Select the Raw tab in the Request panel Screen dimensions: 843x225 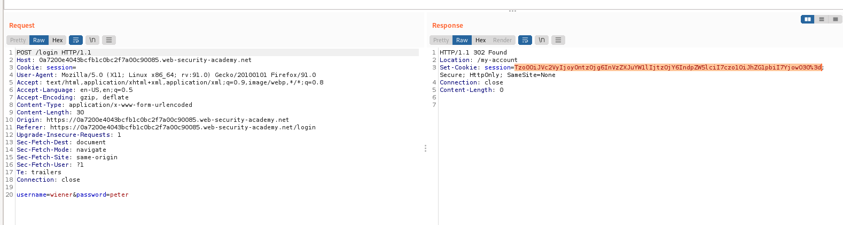coord(39,40)
